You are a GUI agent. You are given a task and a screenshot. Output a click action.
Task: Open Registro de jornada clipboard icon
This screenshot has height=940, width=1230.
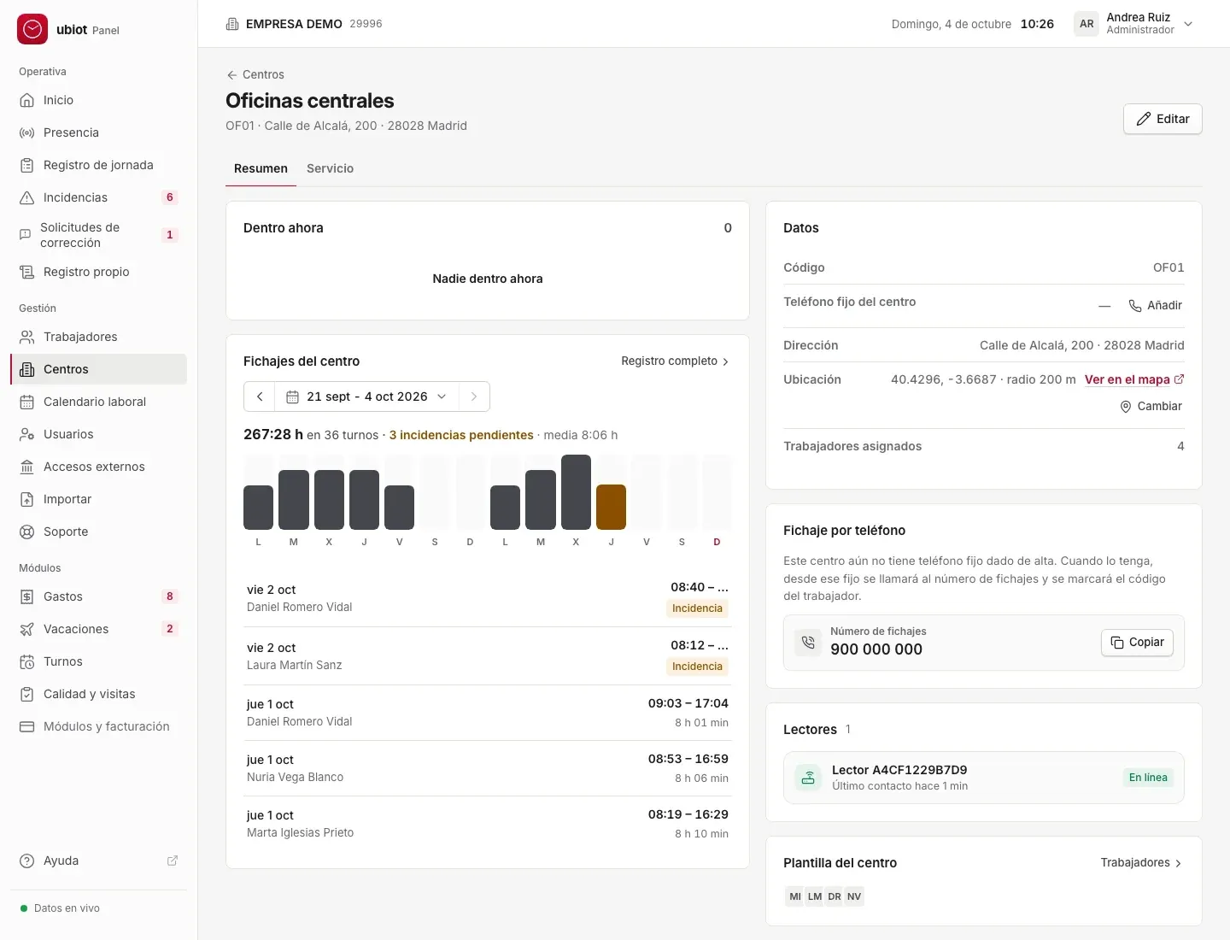pos(27,165)
